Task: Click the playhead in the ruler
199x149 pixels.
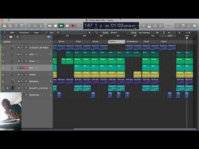Action: 187,38
